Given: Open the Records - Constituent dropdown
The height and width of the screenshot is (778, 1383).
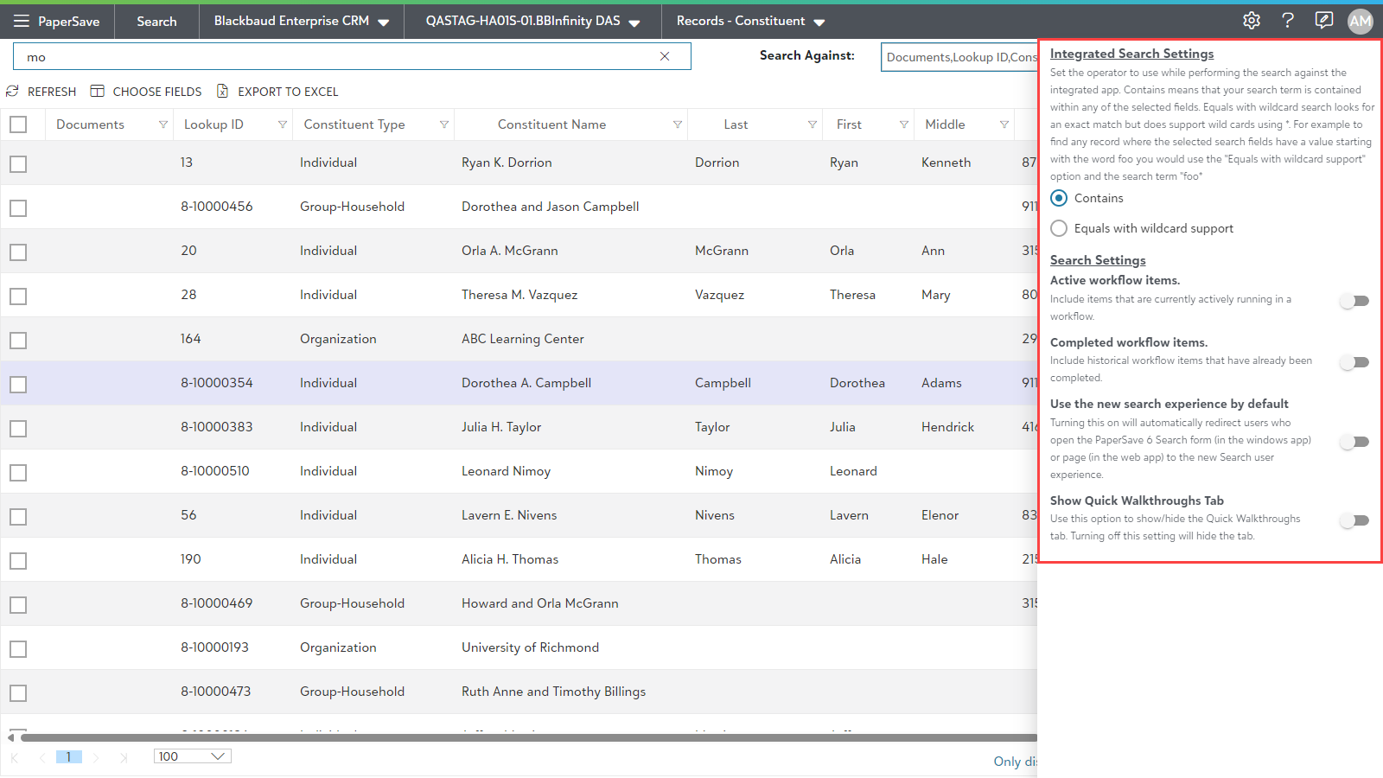Looking at the screenshot, I should (x=750, y=21).
